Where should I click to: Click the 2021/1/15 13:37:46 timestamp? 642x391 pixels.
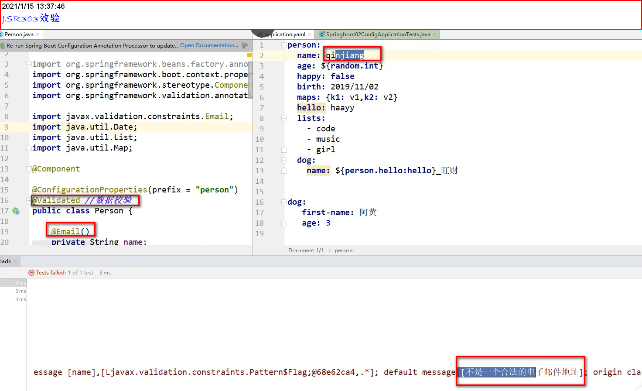tap(34, 6)
